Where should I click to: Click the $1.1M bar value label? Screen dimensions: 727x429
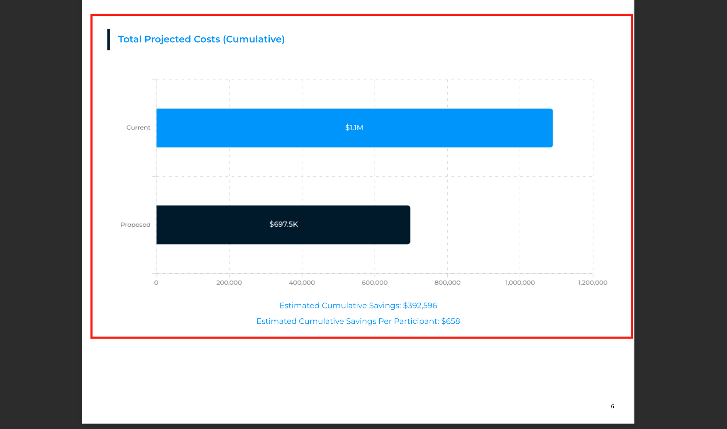354,128
